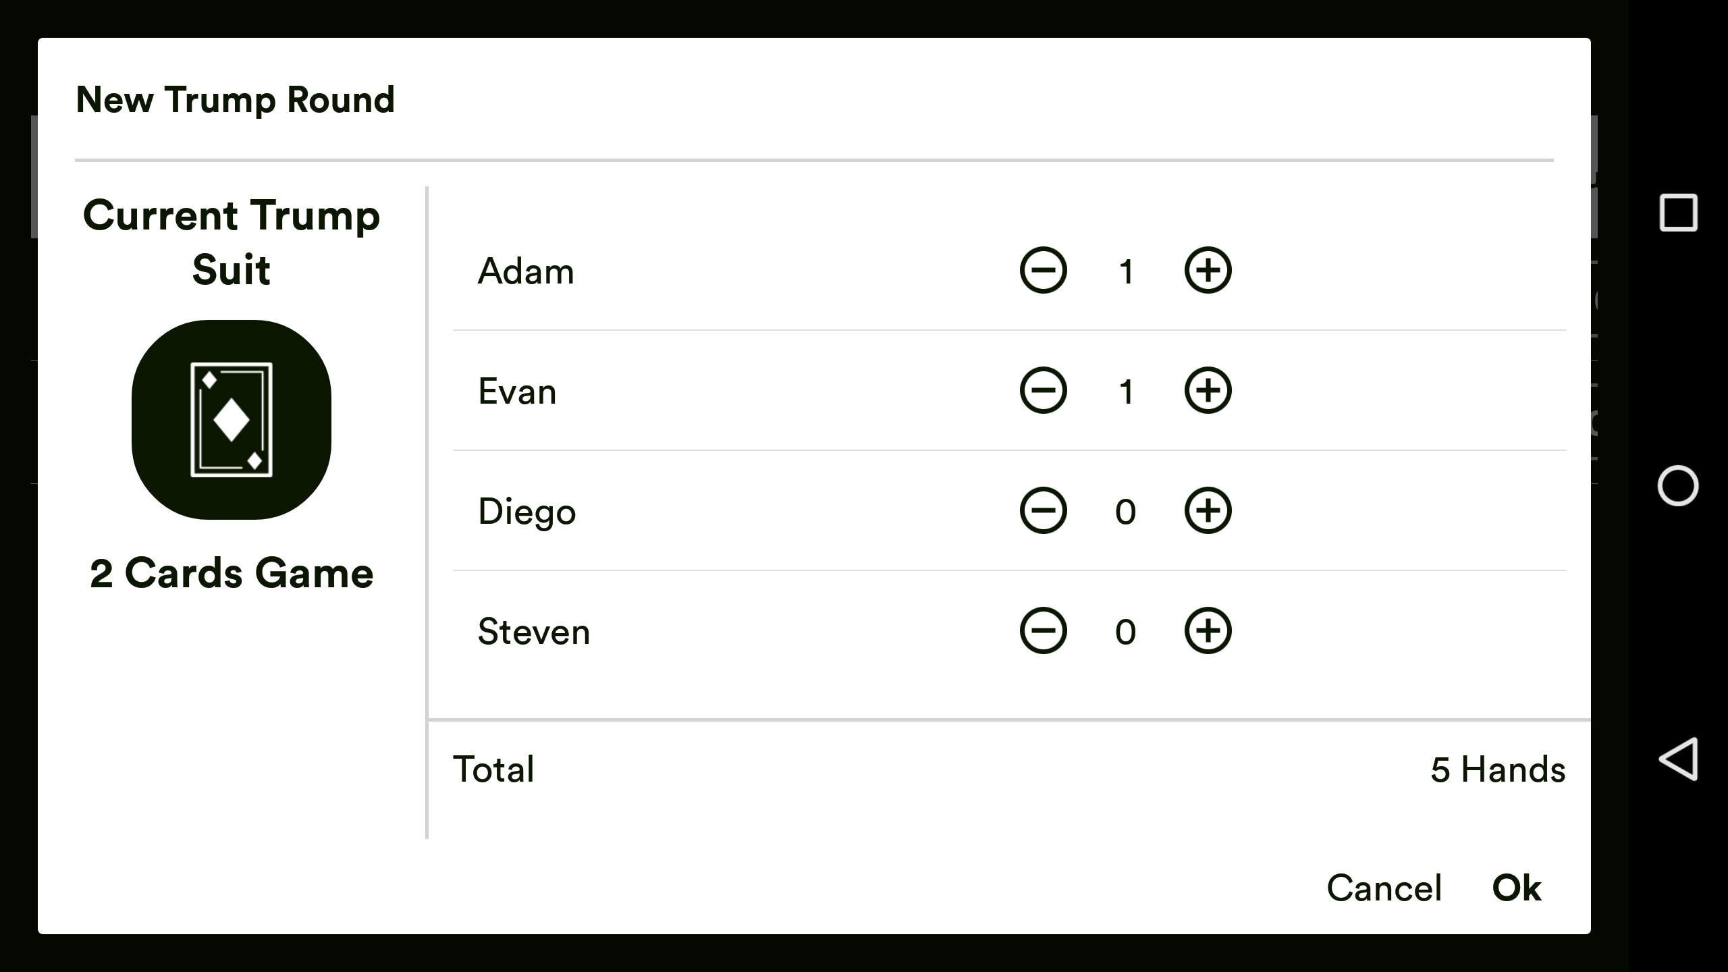The width and height of the screenshot is (1728, 972).
Task: Tap Adam's bid count to edit it
Action: [x=1126, y=271]
